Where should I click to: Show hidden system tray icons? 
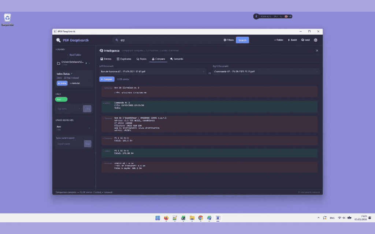[x=318, y=218]
